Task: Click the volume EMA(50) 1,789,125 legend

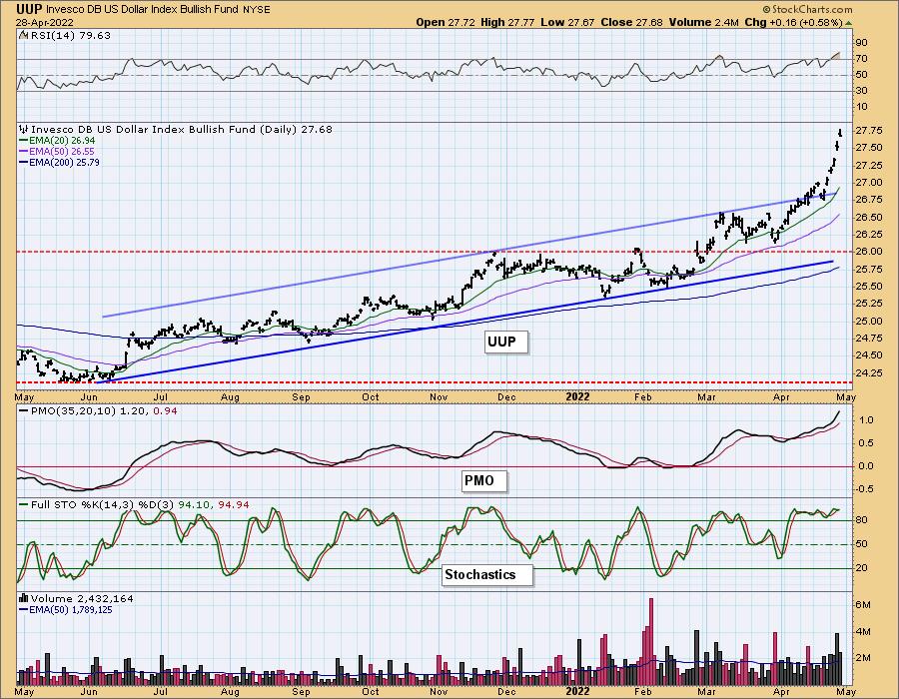Action: coord(66,609)
